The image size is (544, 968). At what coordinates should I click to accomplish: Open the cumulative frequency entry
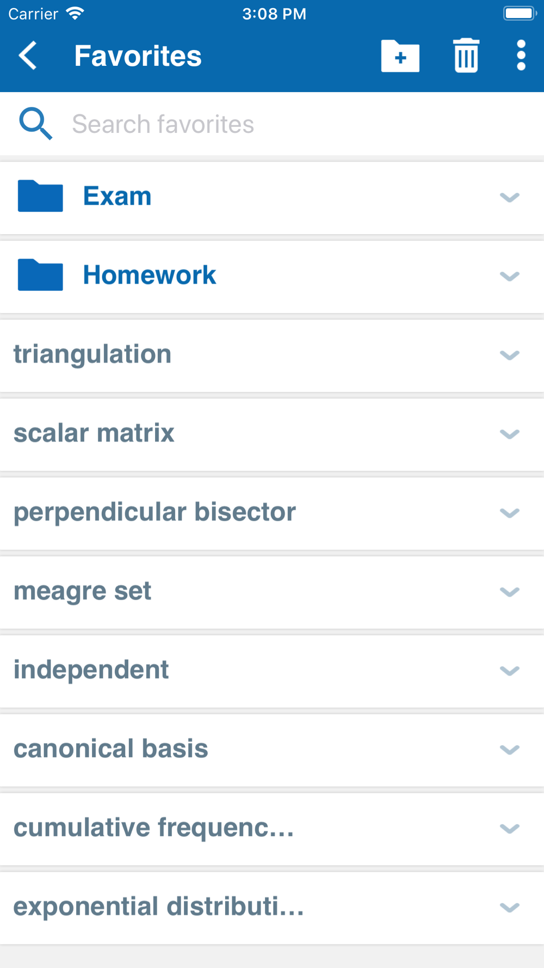tap(153, 828)
